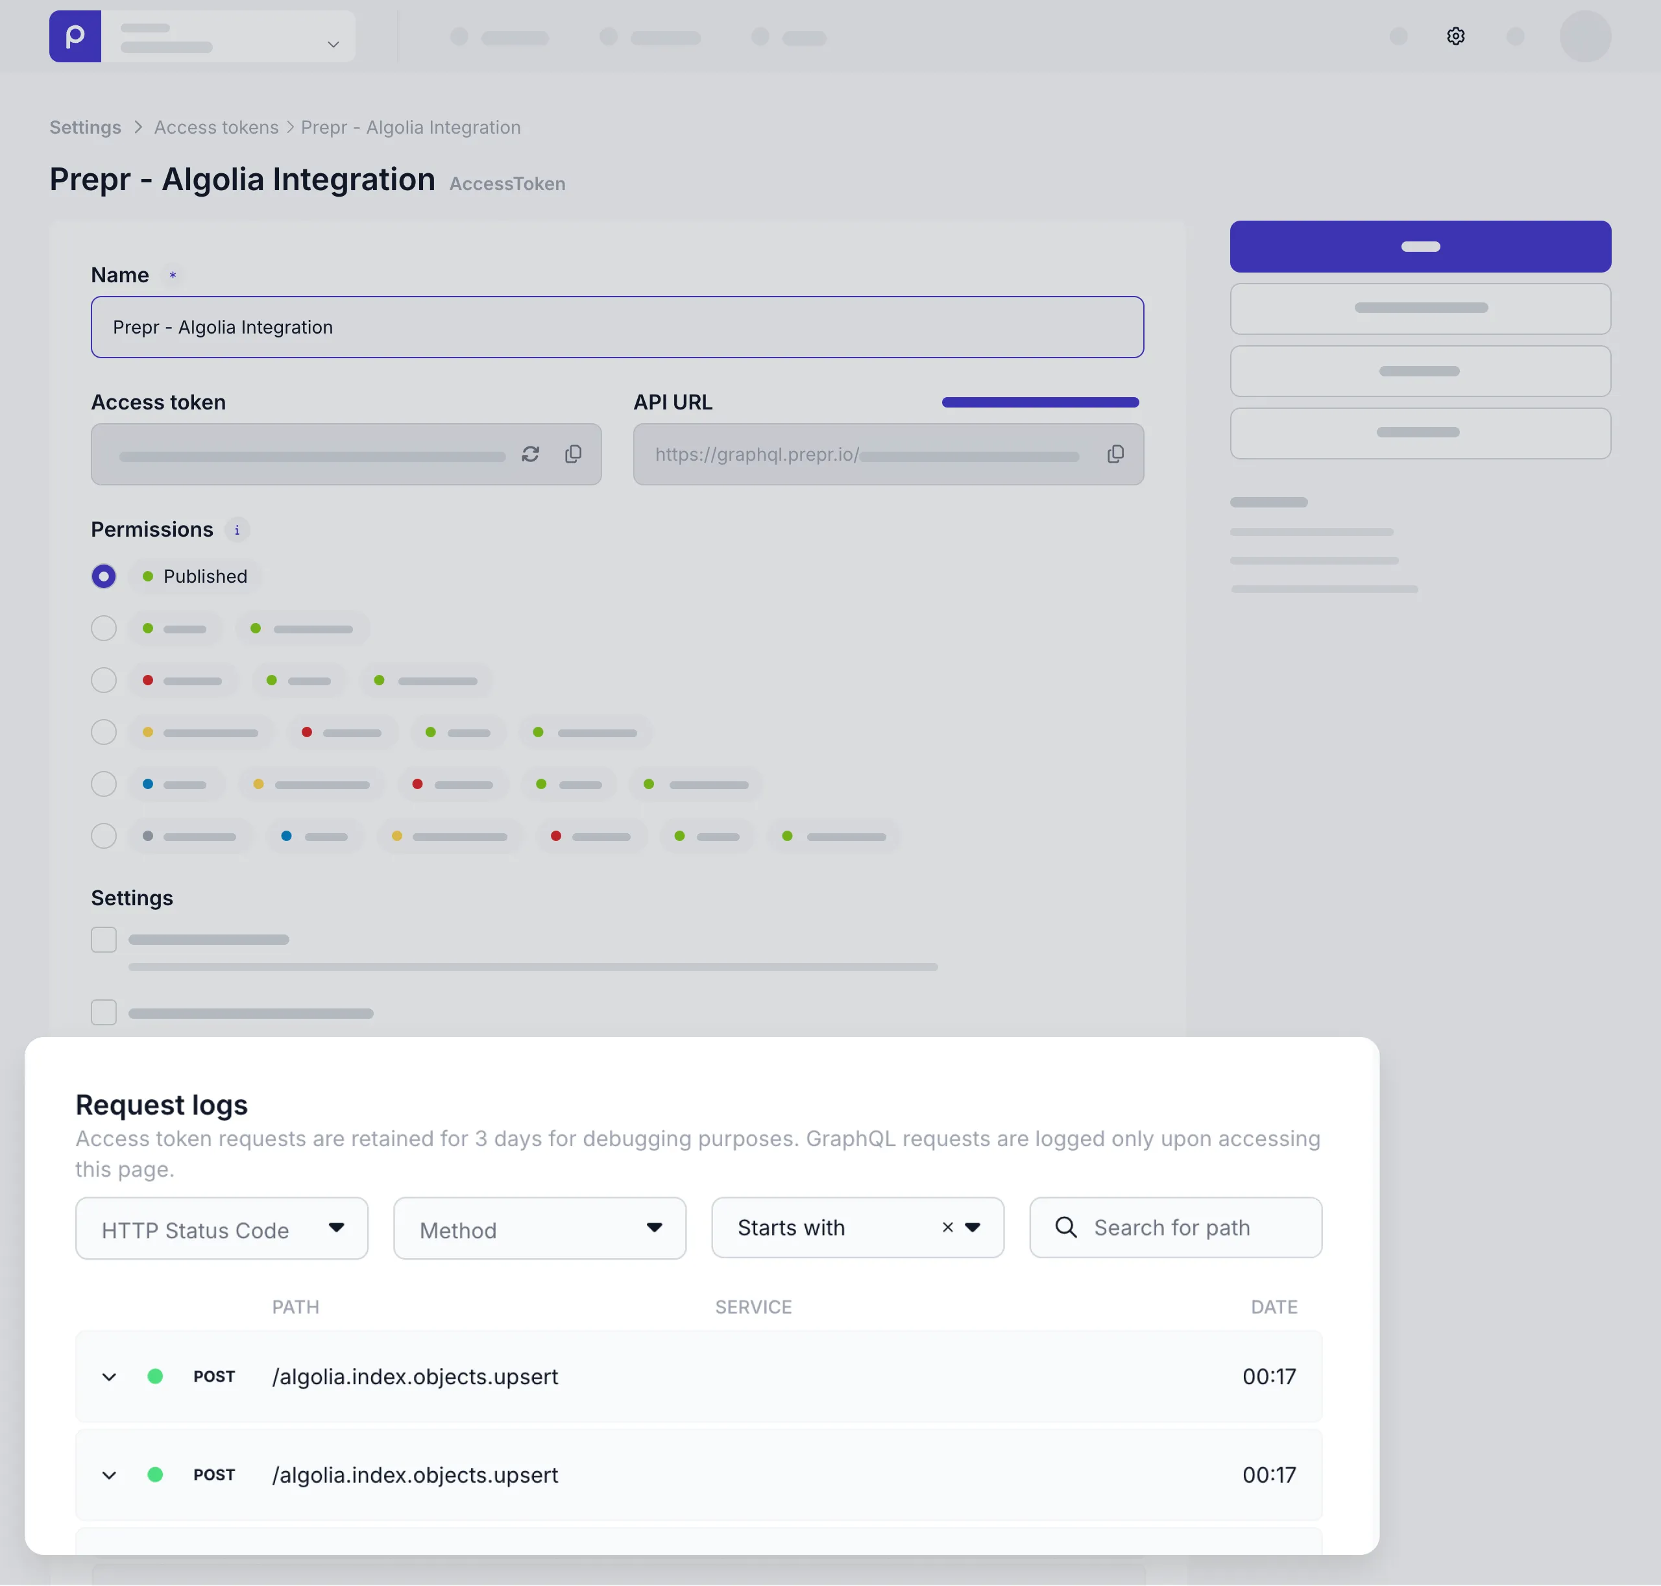Screen dimensions: 1661x1586
Task: Select the Published permission radio button
Action: [x=103, y=576]
